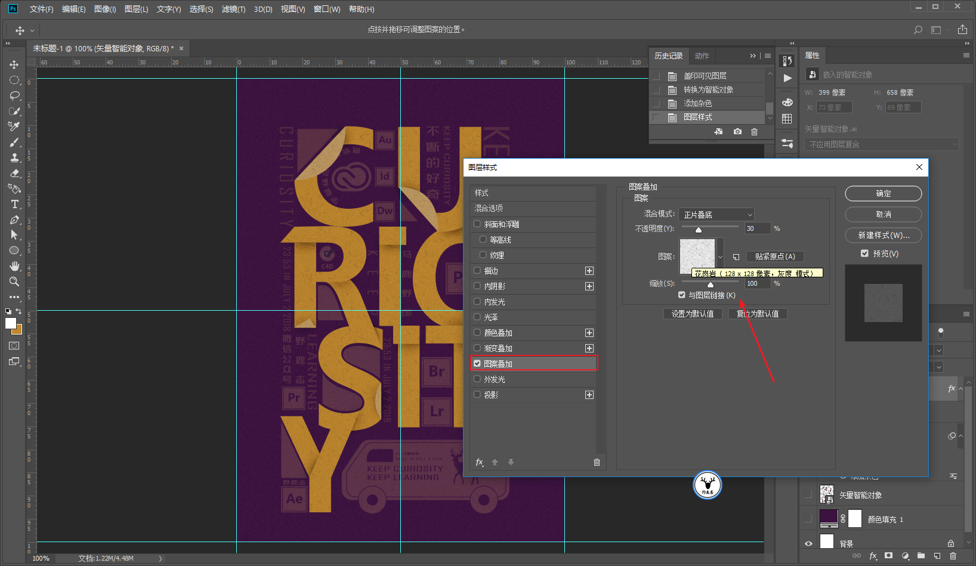The height and width of the screenshot is (566, 976).
Task: Click the 取消 button
Action: (884, 214)
